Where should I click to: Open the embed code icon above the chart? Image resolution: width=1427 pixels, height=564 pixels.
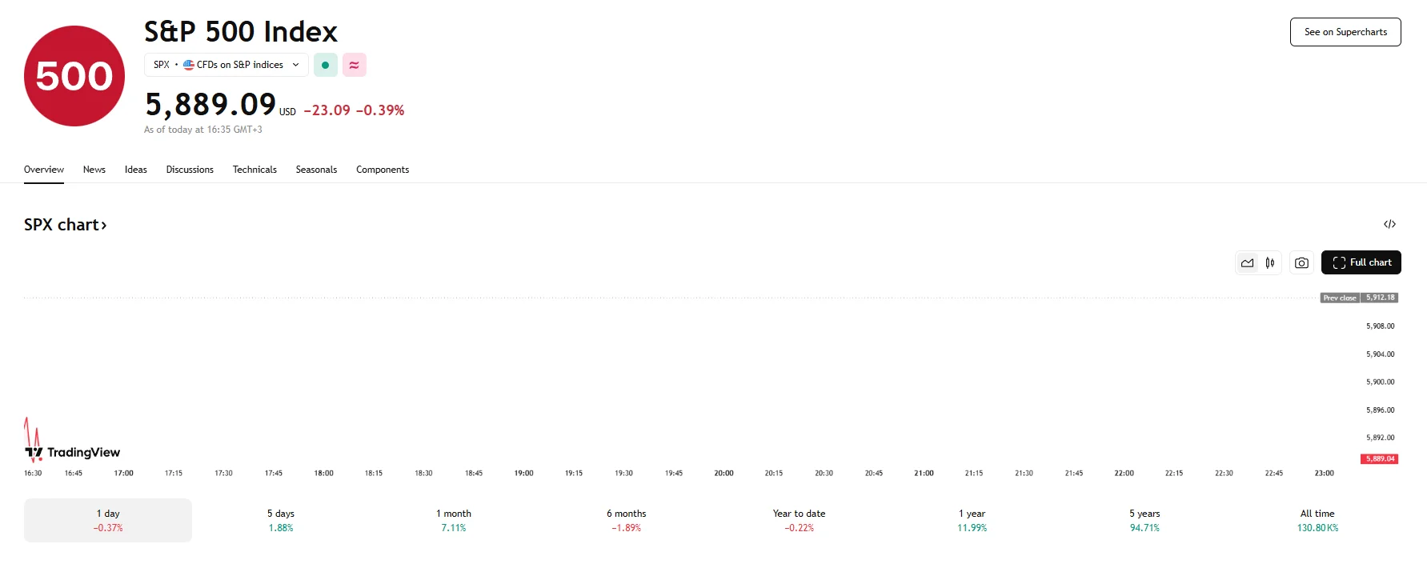coord(1390,224)
